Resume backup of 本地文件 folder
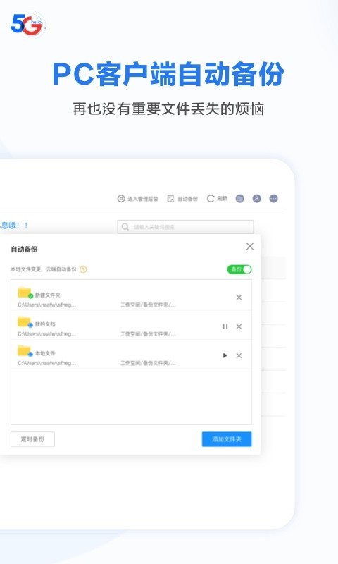 (x=225, y=356)
